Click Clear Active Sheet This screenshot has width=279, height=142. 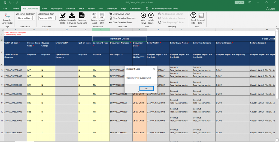pos(120,14)
